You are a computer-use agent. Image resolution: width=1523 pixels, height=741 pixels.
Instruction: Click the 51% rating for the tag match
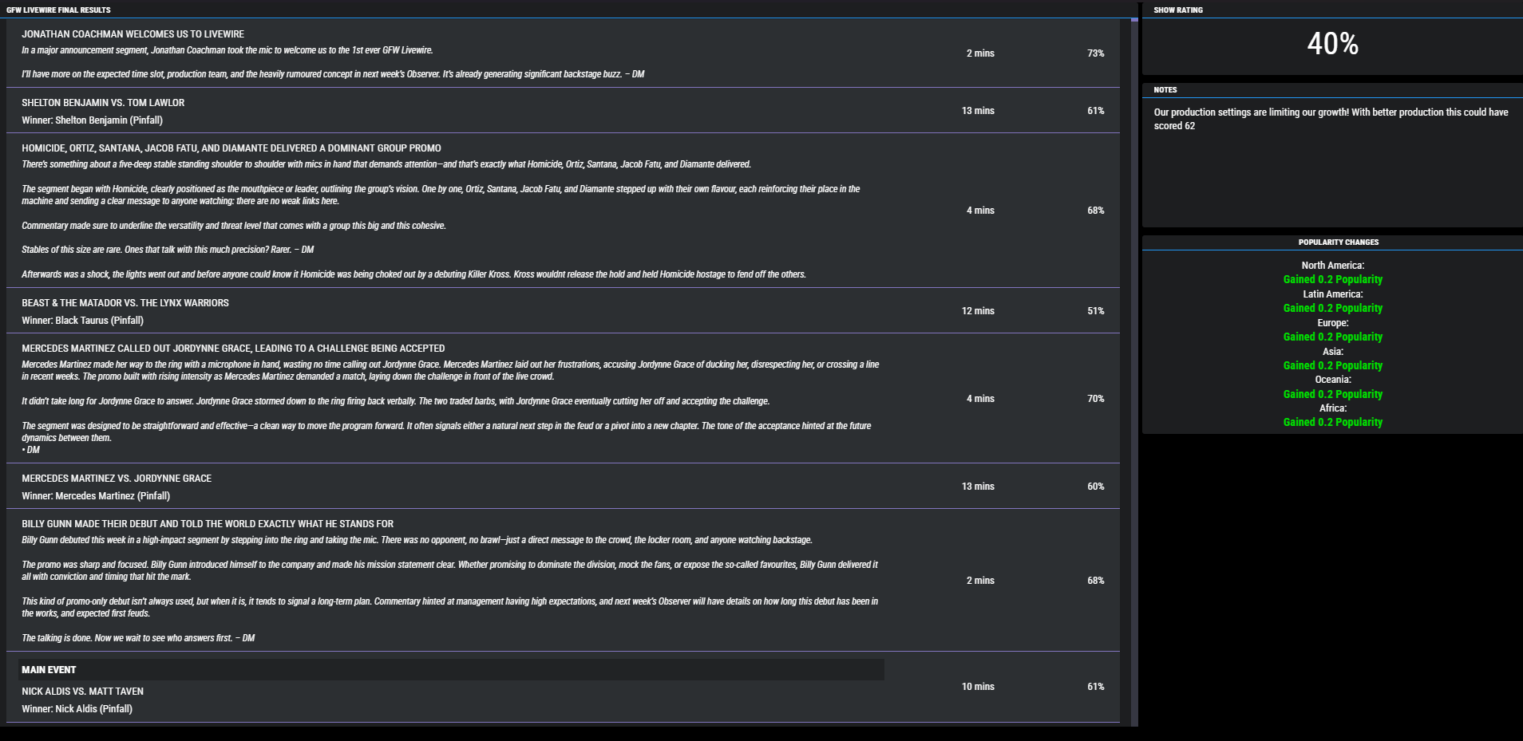[1095, 311]
